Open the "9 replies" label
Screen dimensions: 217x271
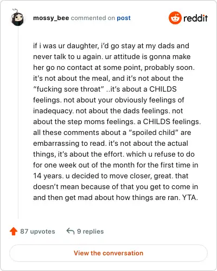(x=91, y=231)
